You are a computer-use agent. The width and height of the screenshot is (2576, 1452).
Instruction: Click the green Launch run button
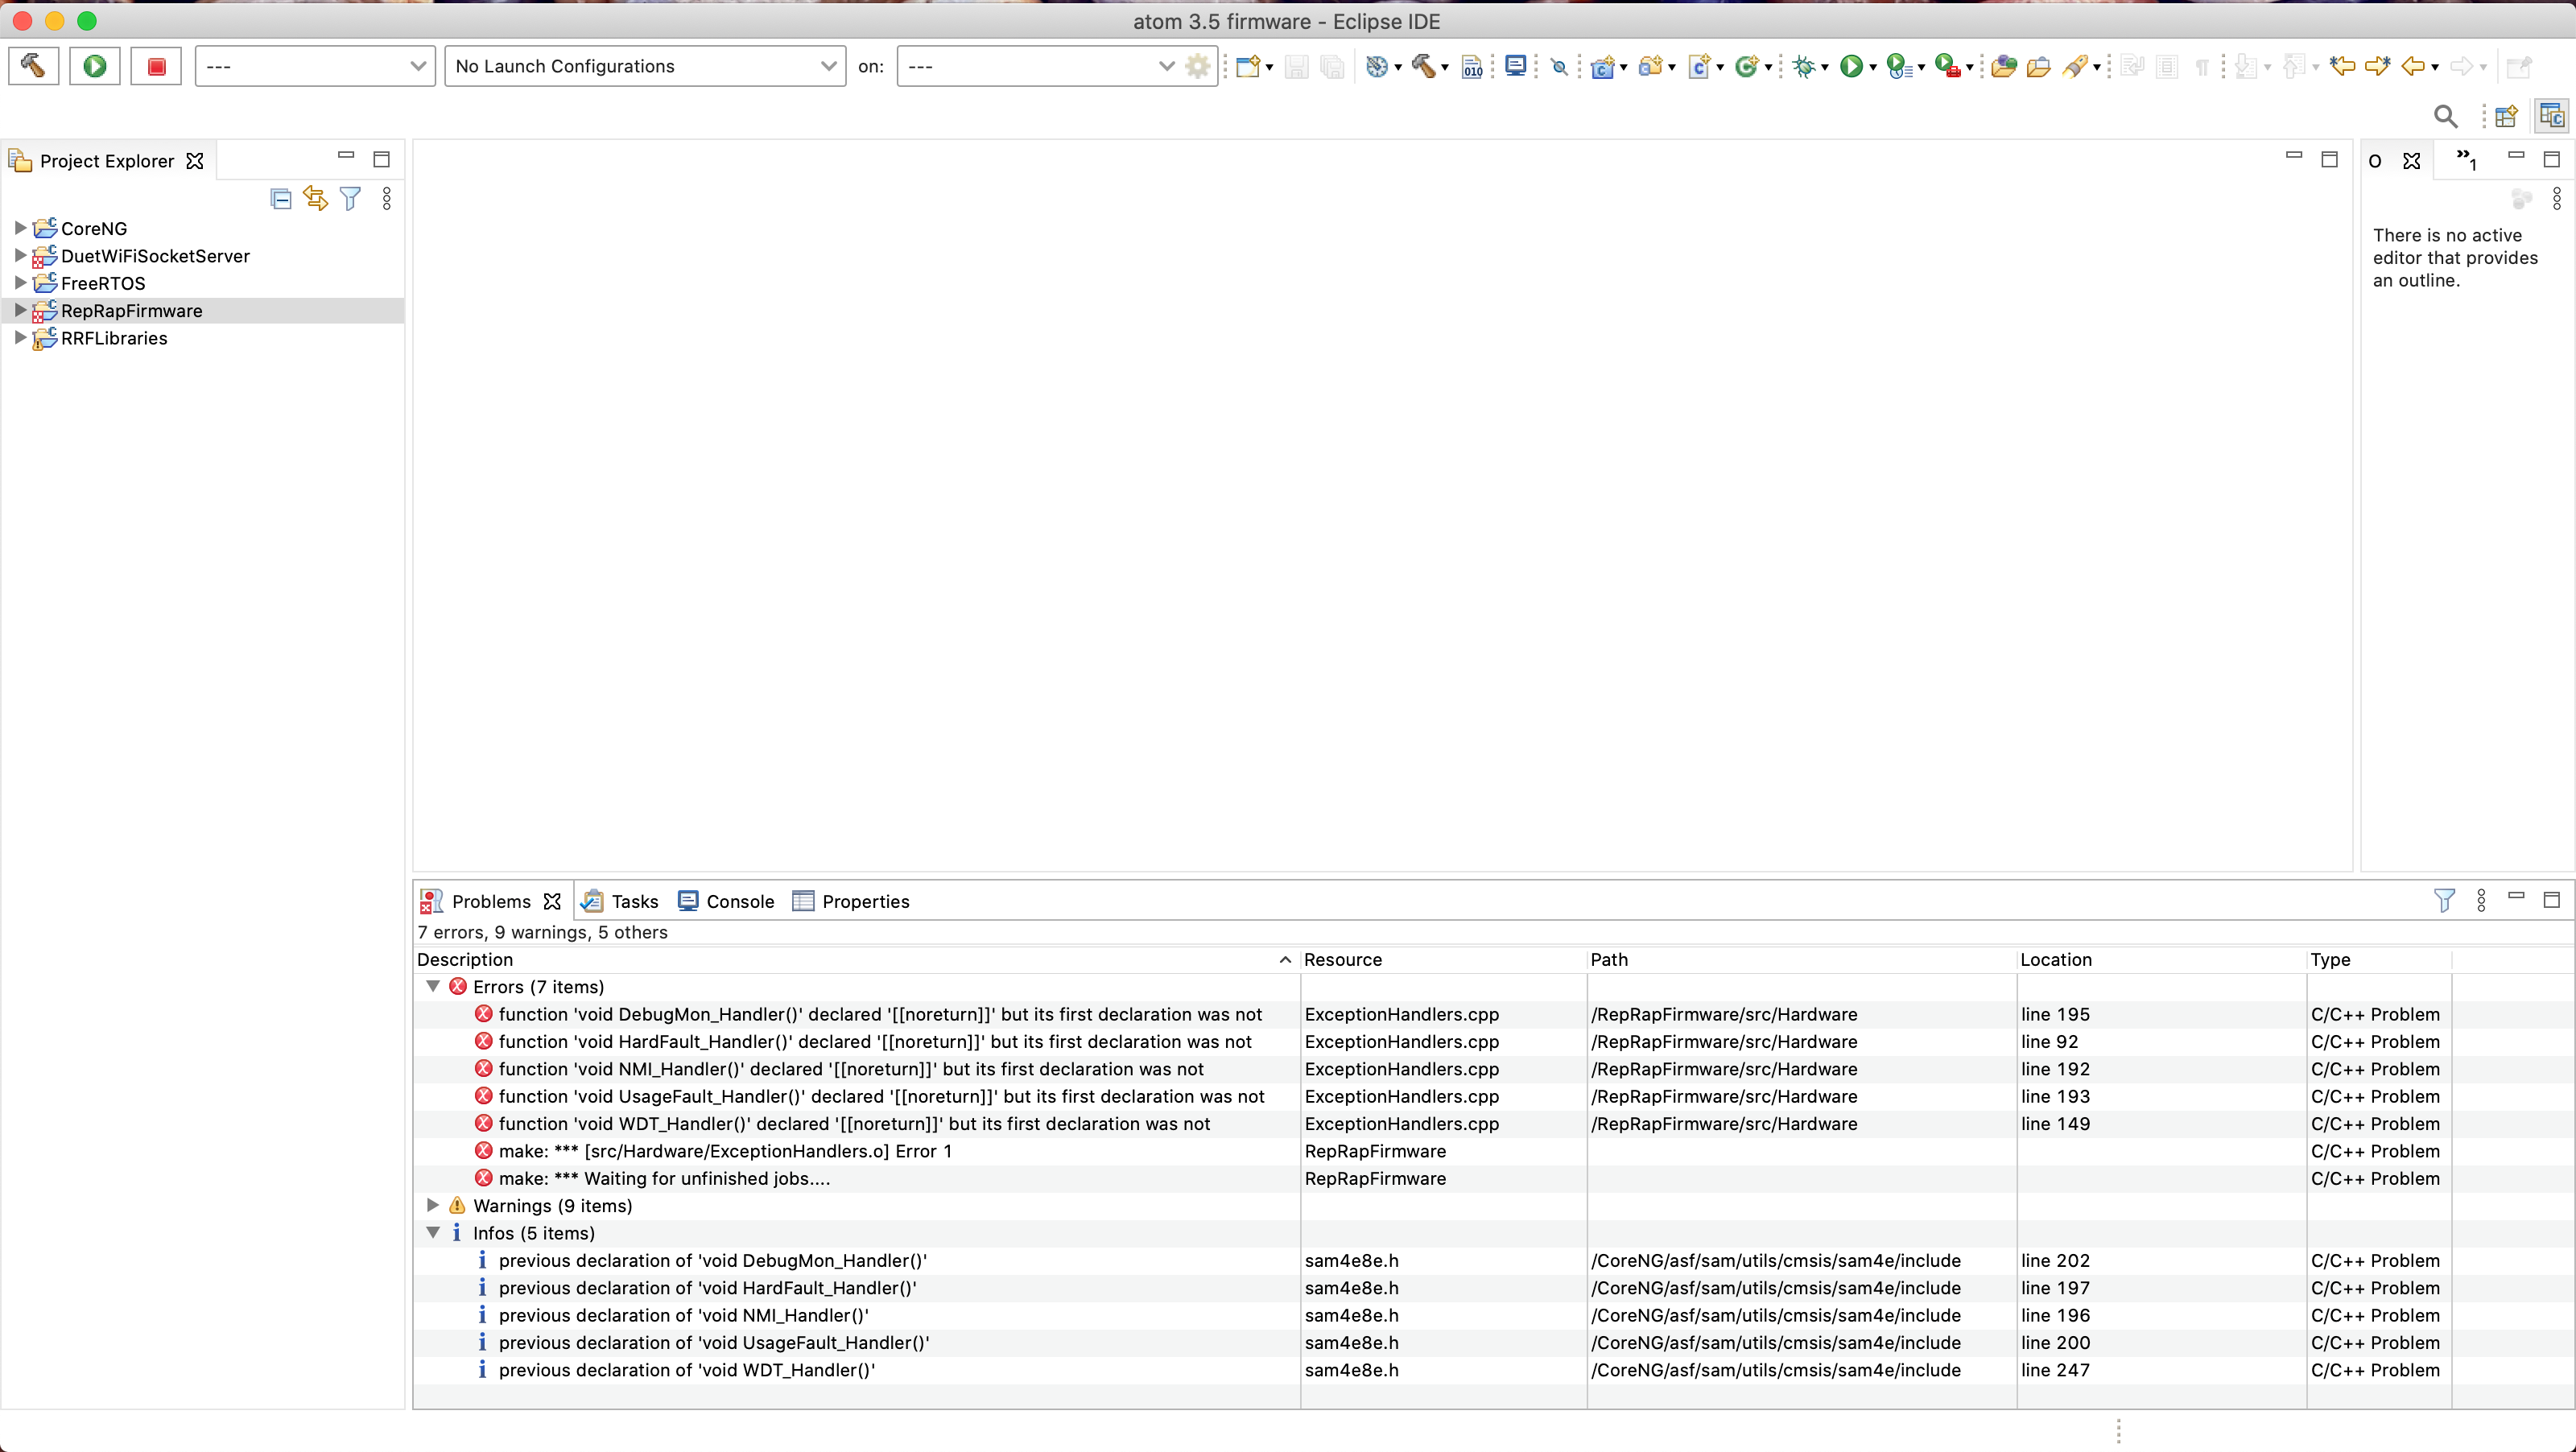[95, 66]
